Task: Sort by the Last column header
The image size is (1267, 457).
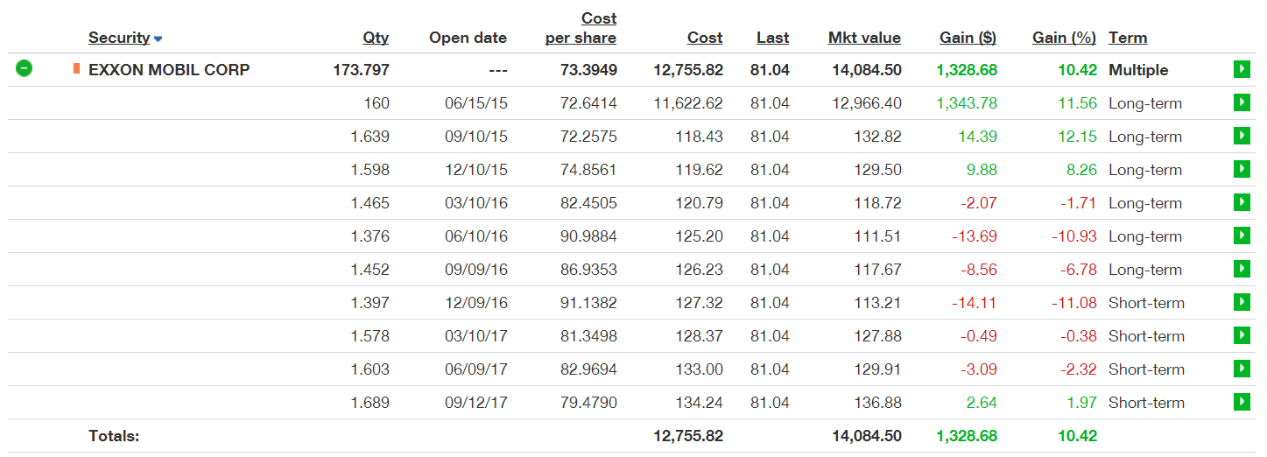Action: (773, 38)
